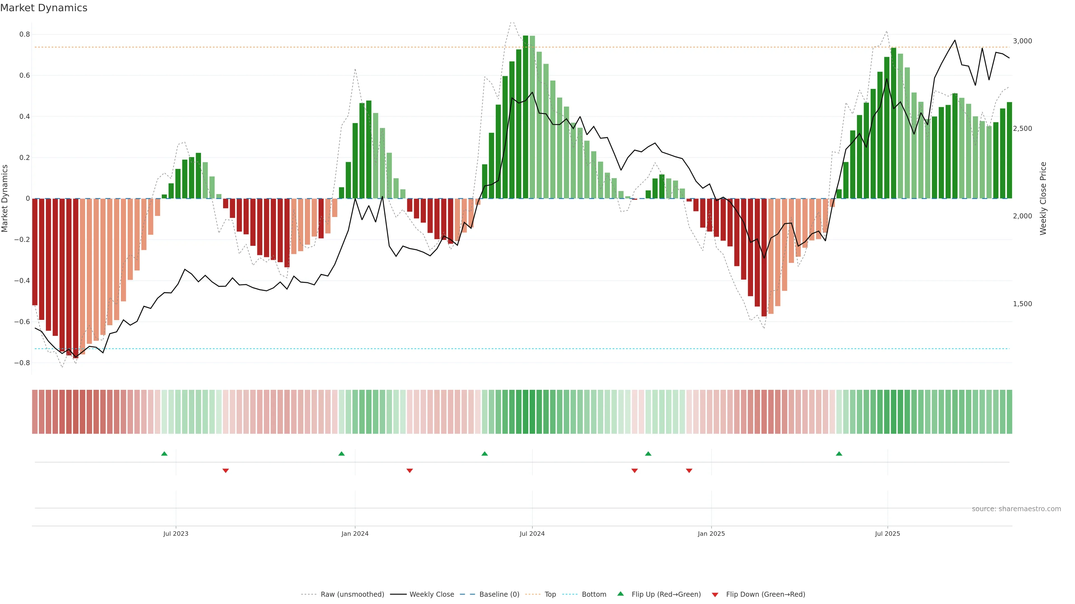The width and height of the screenshot is (1075, 604).
Task: Click the first green flip-up triangle marker
Action: point(164,454)
